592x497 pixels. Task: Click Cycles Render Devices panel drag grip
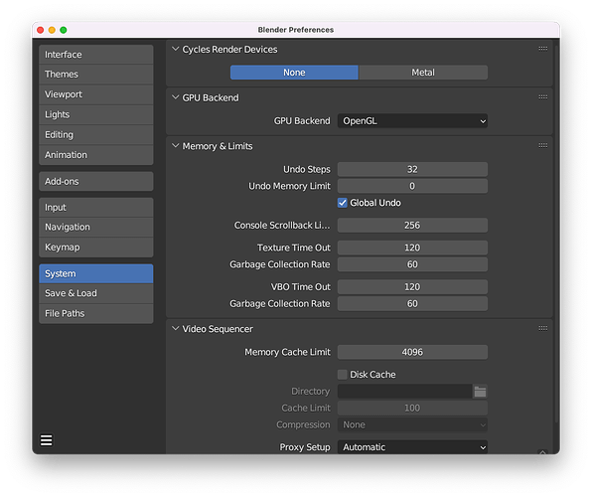point(543,49)
